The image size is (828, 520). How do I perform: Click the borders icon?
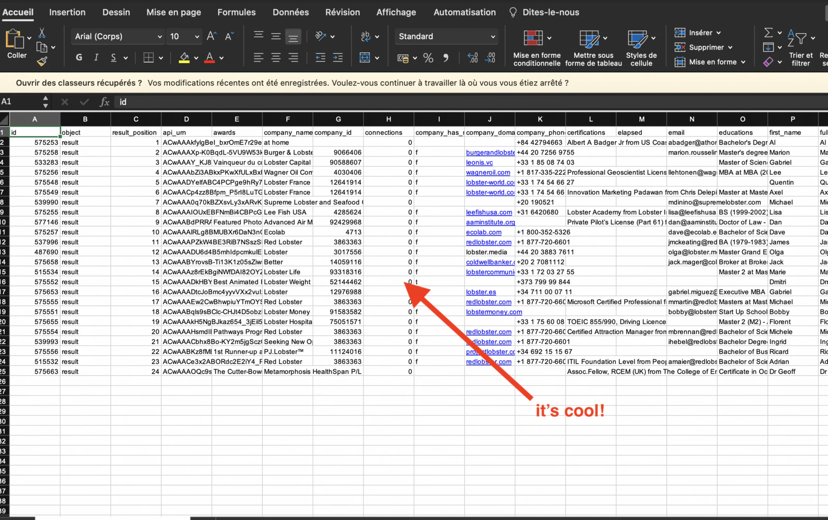(149, 57)
